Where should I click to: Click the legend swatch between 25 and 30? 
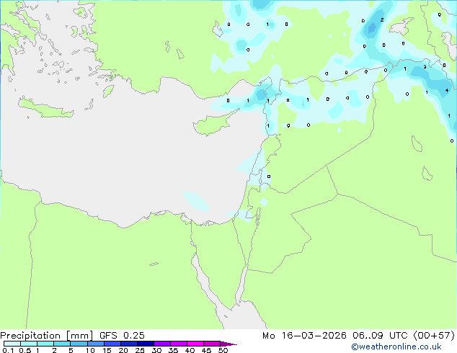(x=146, y=344)
